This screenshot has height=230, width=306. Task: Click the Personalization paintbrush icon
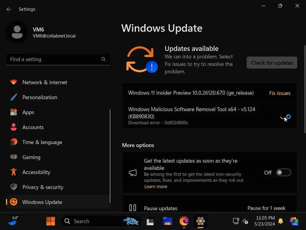click(x=13, y=97)
